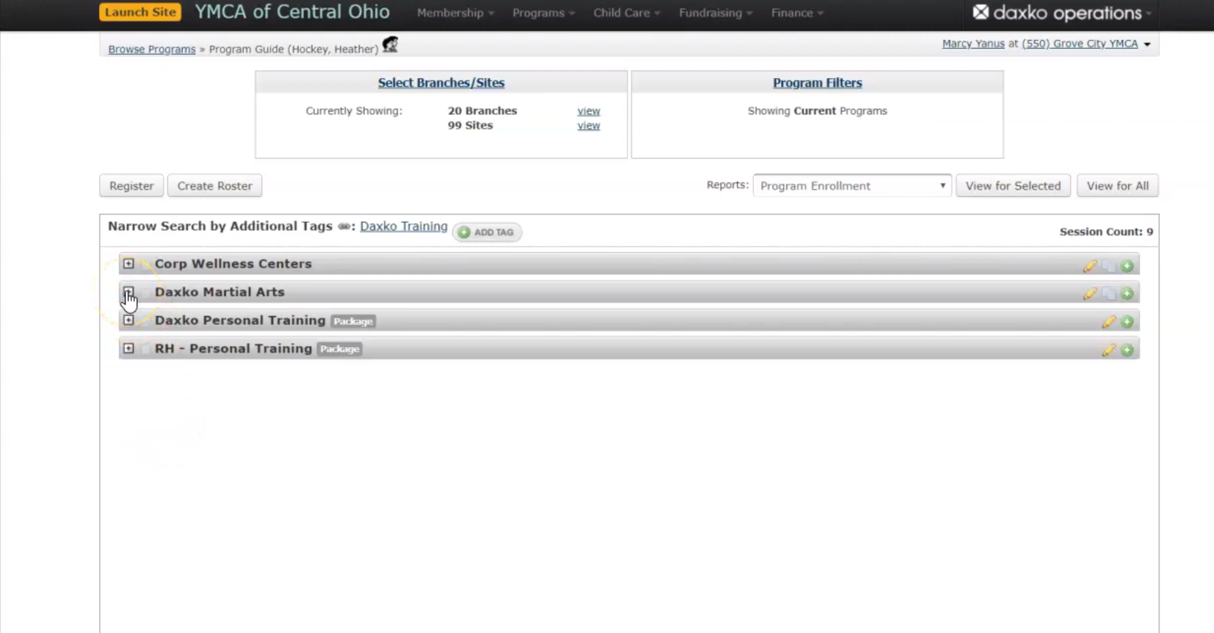Click view link beside 20 Branches
This screenshot has height=633, width=1214.
pos(588,111)
